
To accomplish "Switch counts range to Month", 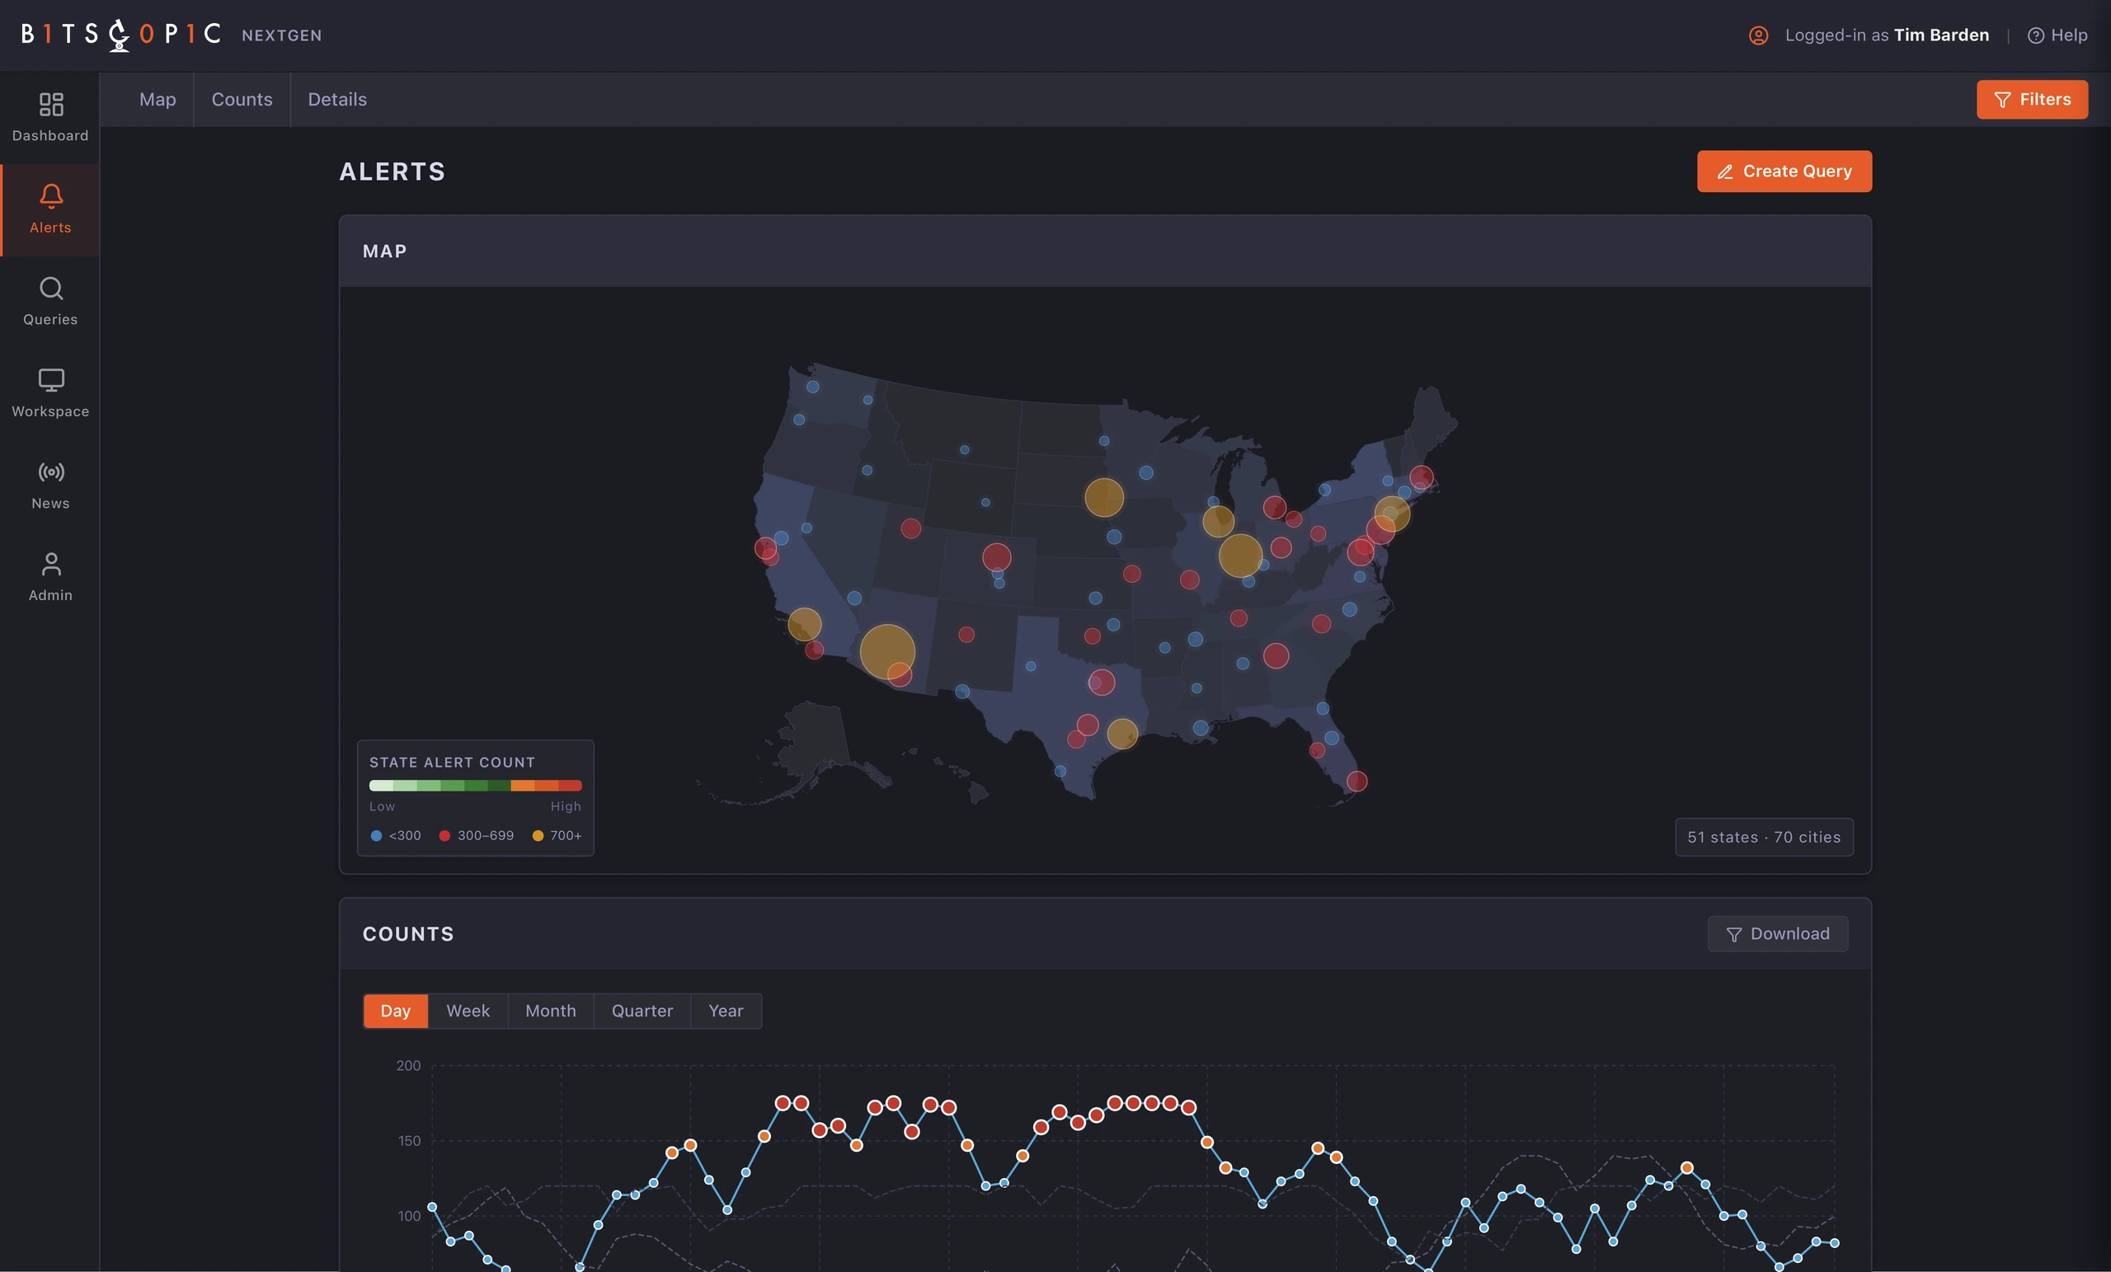I will click(x=550, y=1011).
